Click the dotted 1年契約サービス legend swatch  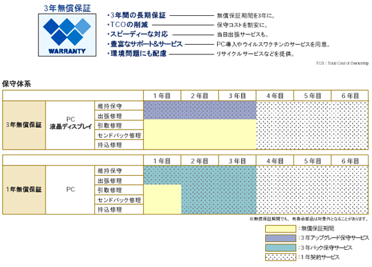[x=280, y=257]
